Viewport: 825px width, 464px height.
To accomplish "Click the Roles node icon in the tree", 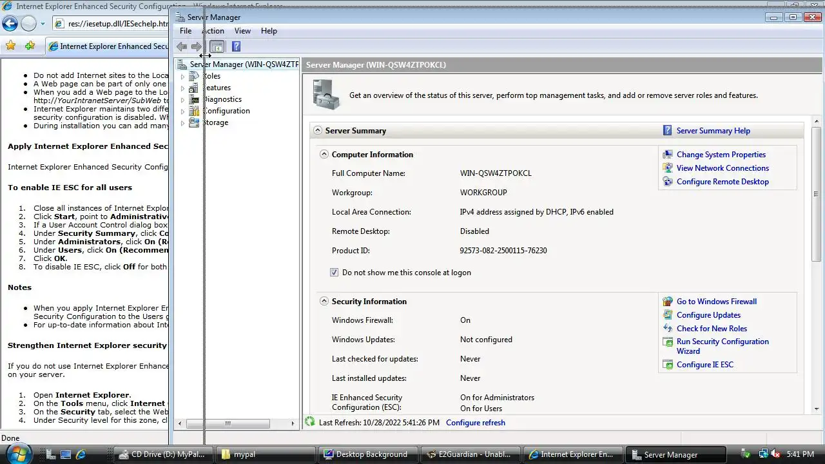I will [194, 76].
